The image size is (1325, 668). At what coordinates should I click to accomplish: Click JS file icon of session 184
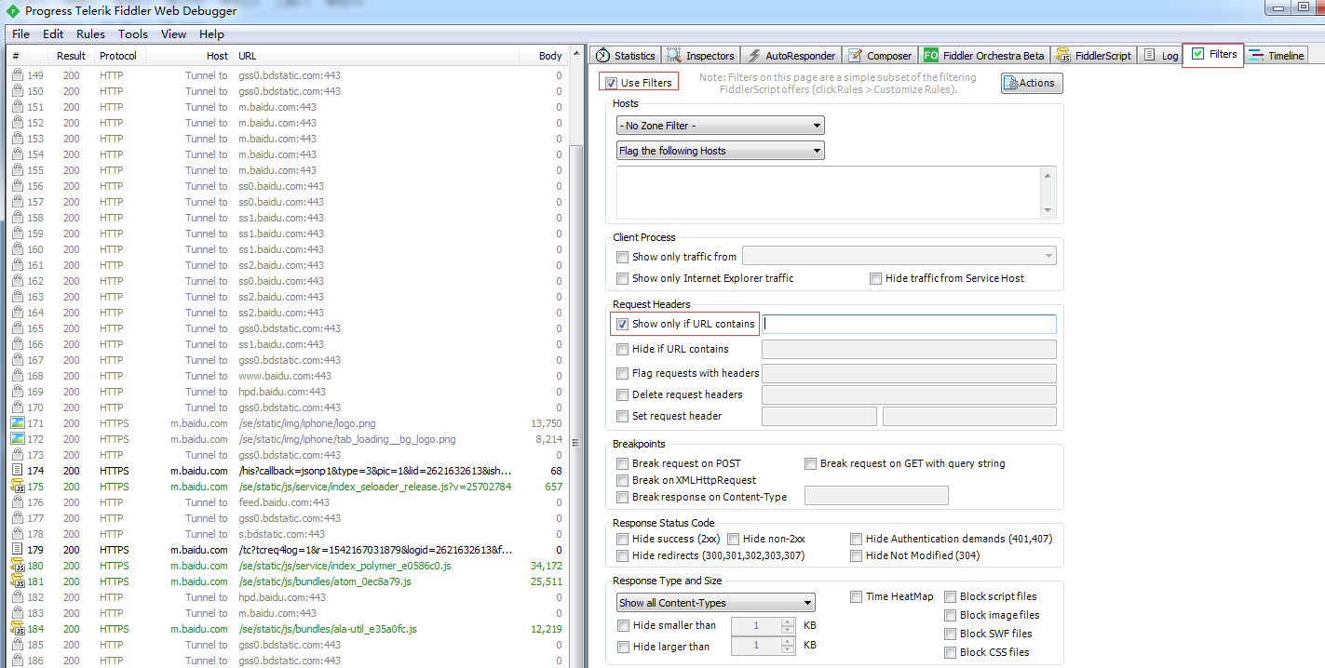[x=18, y=629]
